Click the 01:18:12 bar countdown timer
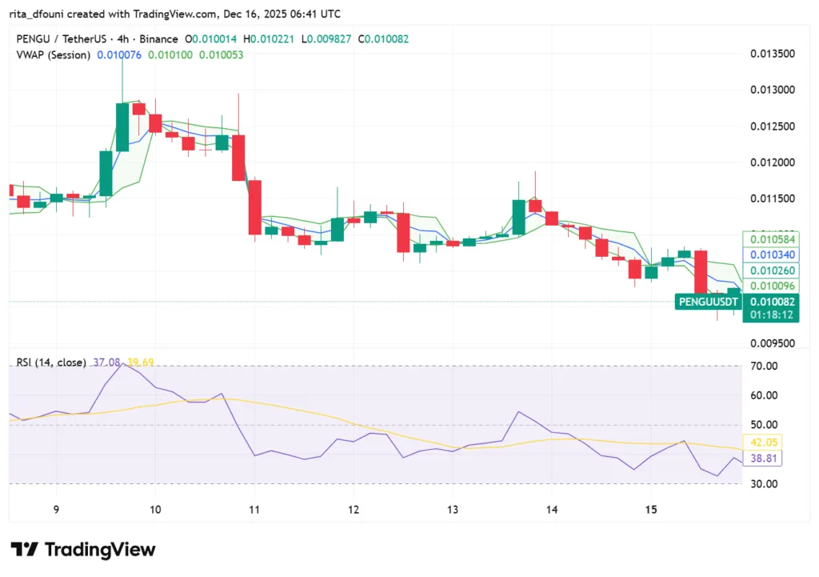The image size is (819, 577). tap(770, 315)
